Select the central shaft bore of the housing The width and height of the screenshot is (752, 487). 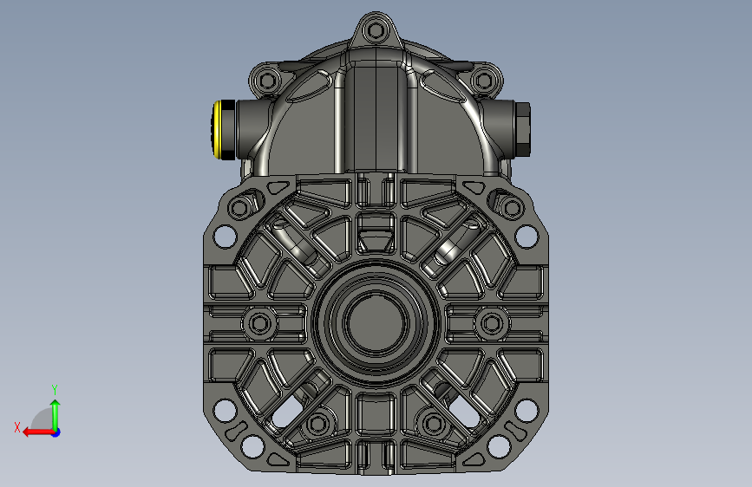click(x=376, y=322)
